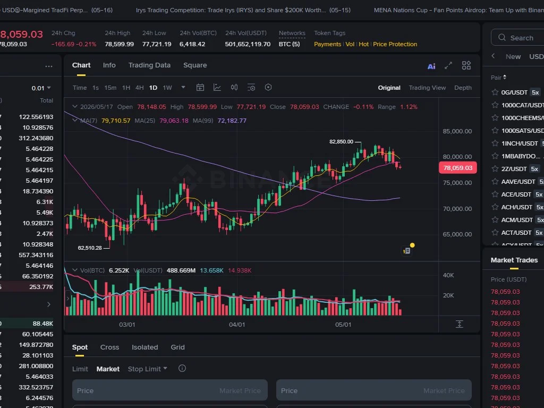Favorite the 1INCH/USDT pair star

[x=495, y=143]
